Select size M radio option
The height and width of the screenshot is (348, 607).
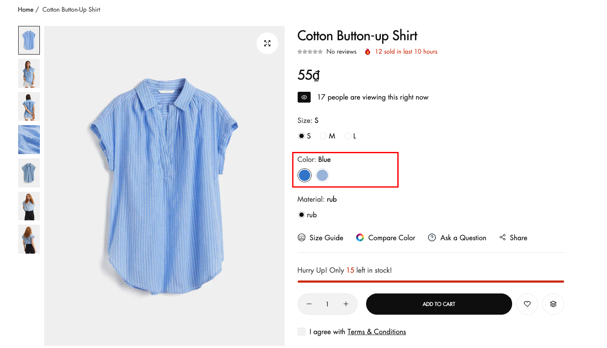323,136
